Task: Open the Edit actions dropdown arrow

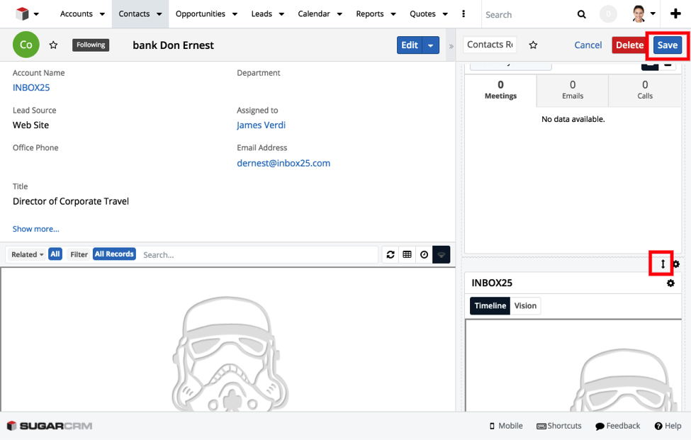Action: 431,45
